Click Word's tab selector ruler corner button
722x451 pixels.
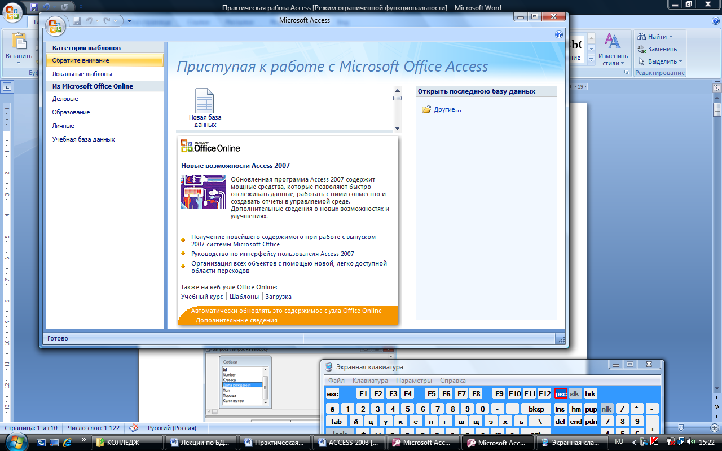pyautogui.click(x=7, y=87)
